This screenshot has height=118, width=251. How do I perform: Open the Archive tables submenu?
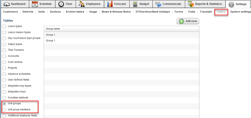75,12
